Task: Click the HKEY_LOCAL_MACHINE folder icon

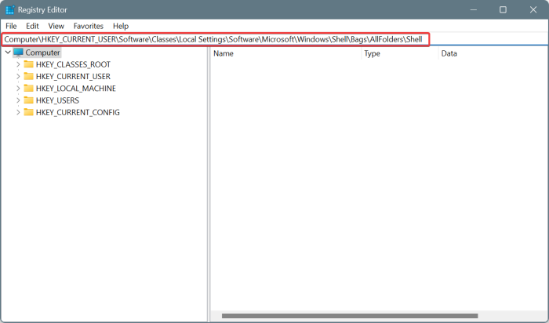Action: coord(28,88)
